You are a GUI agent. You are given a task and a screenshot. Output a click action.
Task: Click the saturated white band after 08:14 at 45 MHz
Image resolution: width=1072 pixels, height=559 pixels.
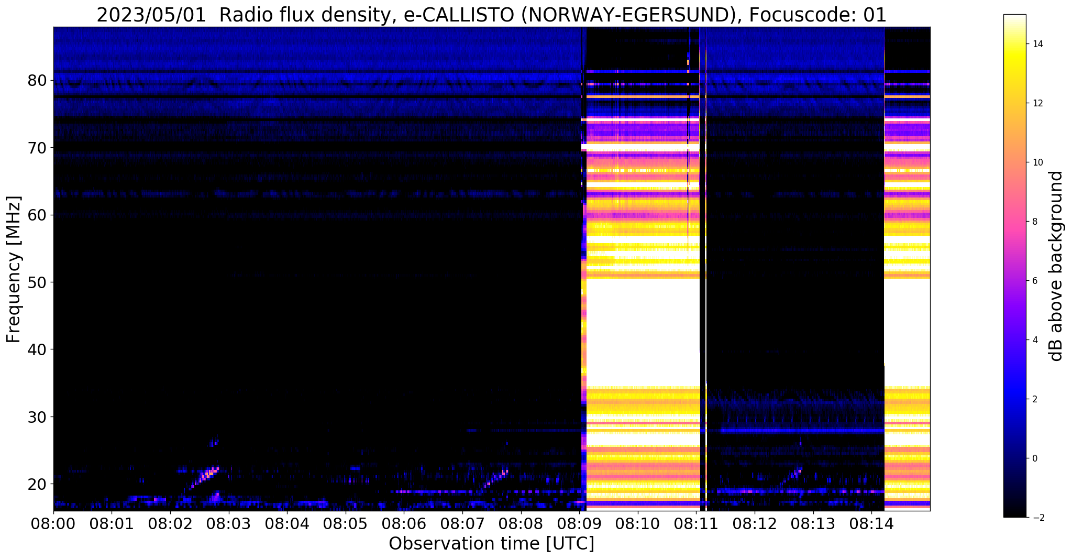click(908, 332)
